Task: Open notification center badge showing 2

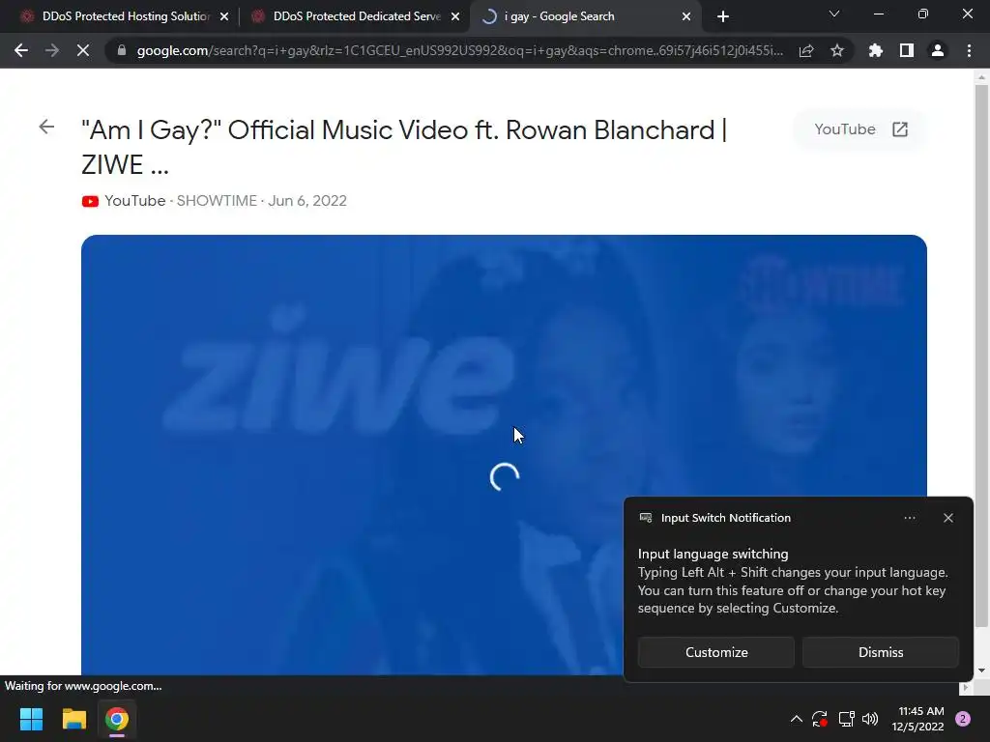Action: [x=963, y=719]
